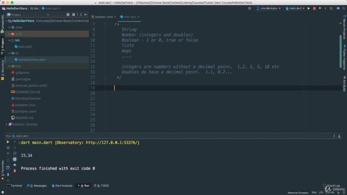Select main.dart in bin folder
The height and width of the screenshot is (195, 347).
23,47
